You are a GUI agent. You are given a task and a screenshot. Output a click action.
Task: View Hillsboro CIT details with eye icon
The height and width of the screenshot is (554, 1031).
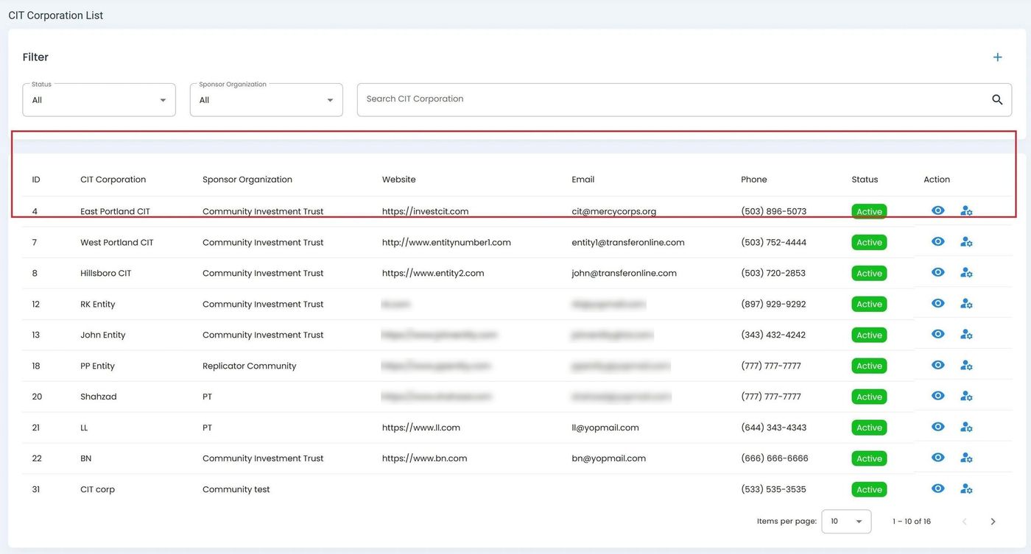click(937, 272)
